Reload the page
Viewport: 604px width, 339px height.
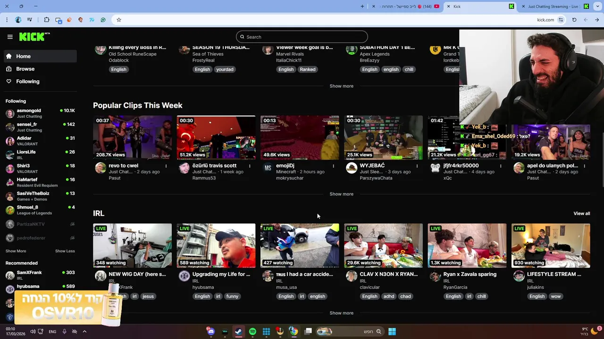[574, 20]
